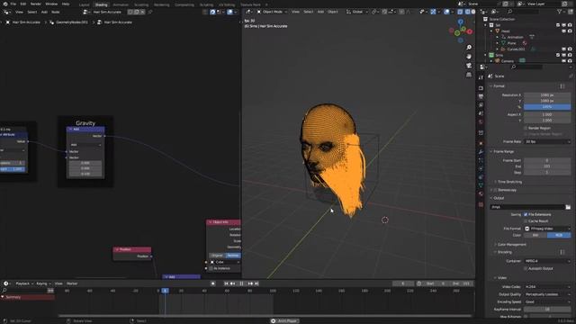Click the Keyframe Interval field
Viewport: 576px width, 324px height.
pos(547,310)
